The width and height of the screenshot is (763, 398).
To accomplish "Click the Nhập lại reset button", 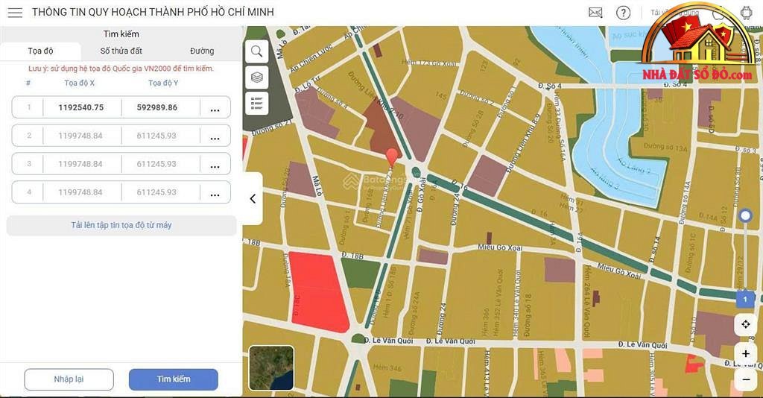I will click(x=69, y=379).
